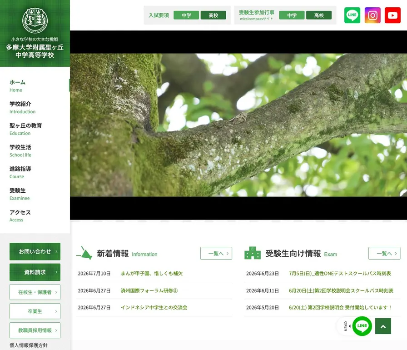Go to ホーム Home menu item
The width and height of the screenshot is (407, 350).
[17, 86]
